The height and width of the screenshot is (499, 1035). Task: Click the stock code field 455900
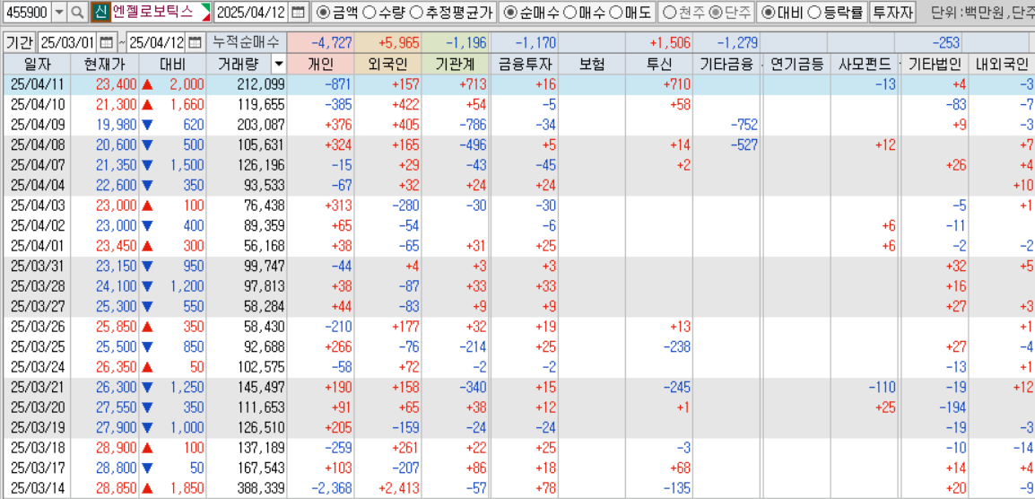coord(26,12)
